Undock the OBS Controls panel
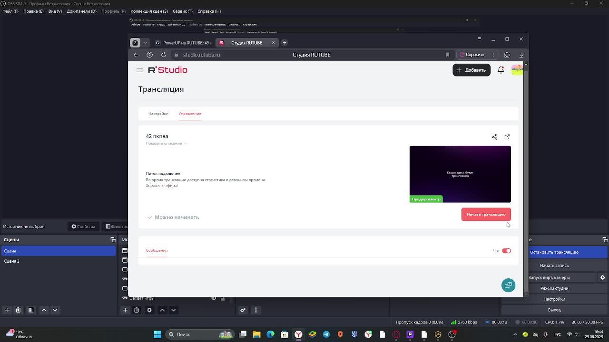This screenshot has width=609, height=342. tap(605, 239)
